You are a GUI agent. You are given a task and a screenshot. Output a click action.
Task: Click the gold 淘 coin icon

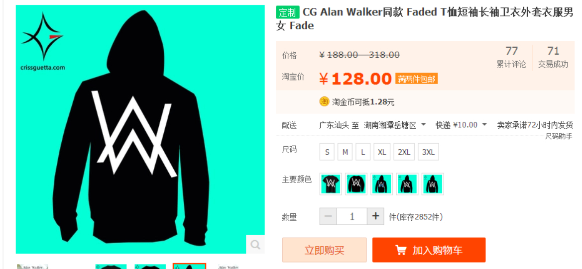[x=324, y=101]
